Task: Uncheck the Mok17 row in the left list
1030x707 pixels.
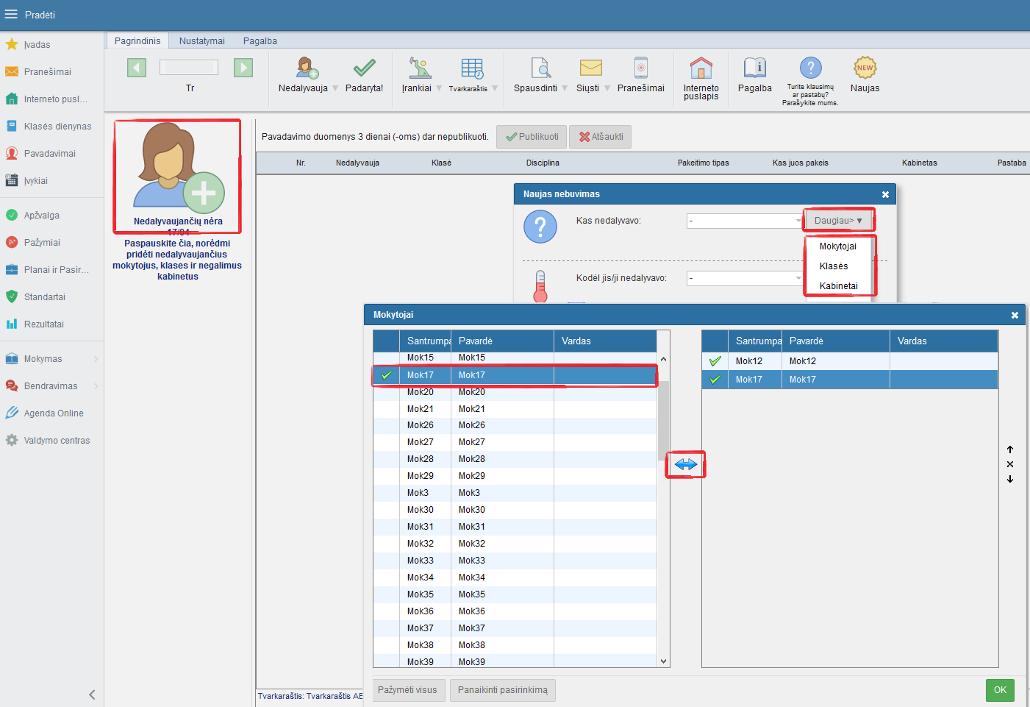Action: click(387, 375)
